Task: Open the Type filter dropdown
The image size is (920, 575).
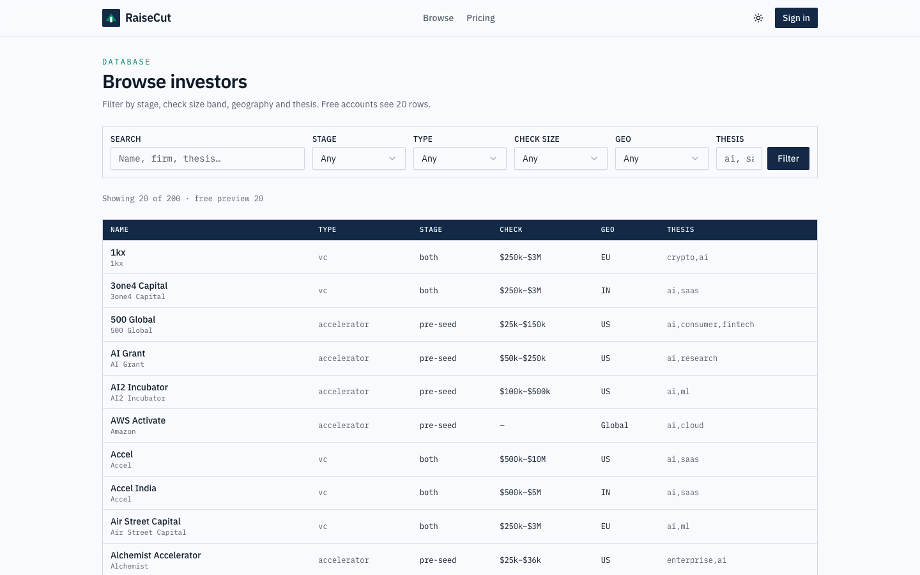Action: click(x=460, y=158)
